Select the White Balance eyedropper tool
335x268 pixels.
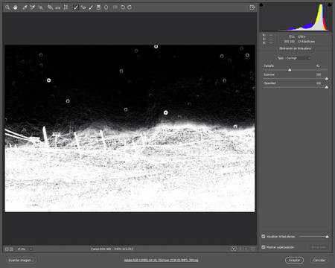click(x=25, y=7)
